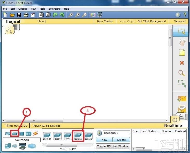The height and width of the screenshot is (153, 190).
Task: Open the Scenario 0 dropdown
Action: tap(116, 133)
